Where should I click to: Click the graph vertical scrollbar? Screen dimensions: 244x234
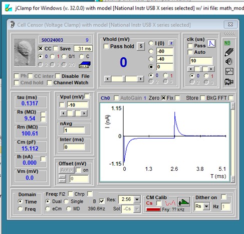(x=232, y=142)
